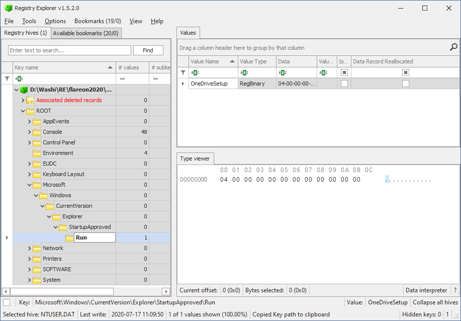Viewport: 461px width, 321px height.
Task: Open the Options menu
Action: point(55,21)
